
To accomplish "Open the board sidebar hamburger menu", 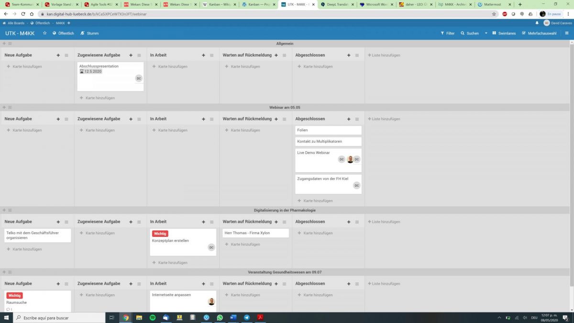I will click(567, 33).
